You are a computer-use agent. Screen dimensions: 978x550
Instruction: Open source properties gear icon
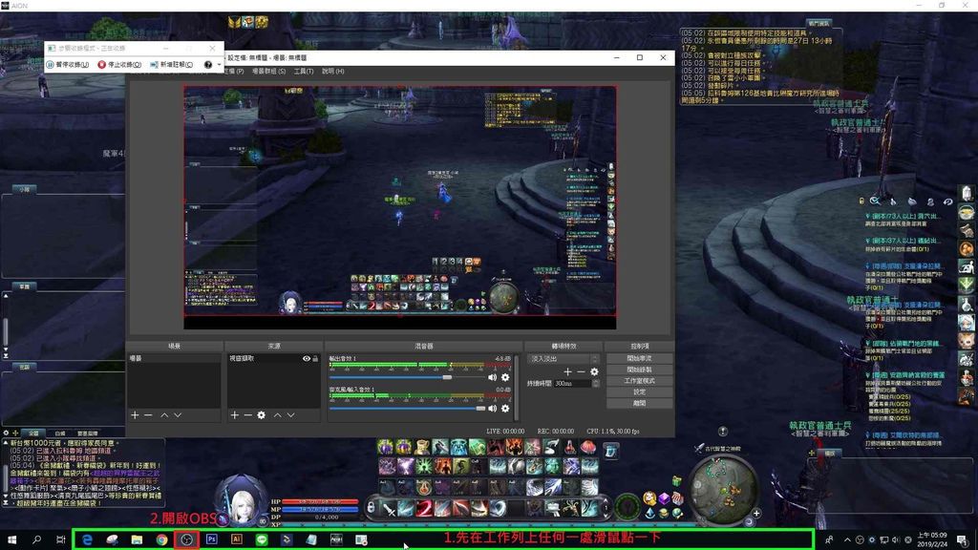(x=262, y=414)
